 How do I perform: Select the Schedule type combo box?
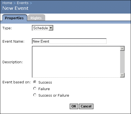click(42, 28)
